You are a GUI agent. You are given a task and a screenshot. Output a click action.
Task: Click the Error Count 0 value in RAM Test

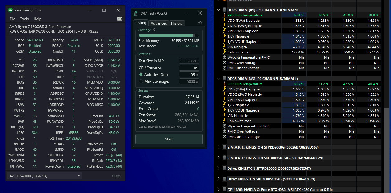tap(198, 109)
